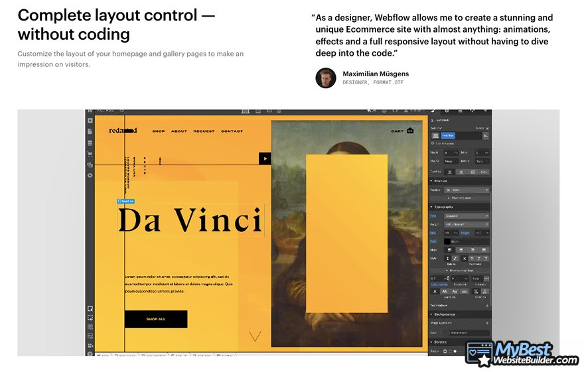Open the Assets panel icon

tap(90, 164)
